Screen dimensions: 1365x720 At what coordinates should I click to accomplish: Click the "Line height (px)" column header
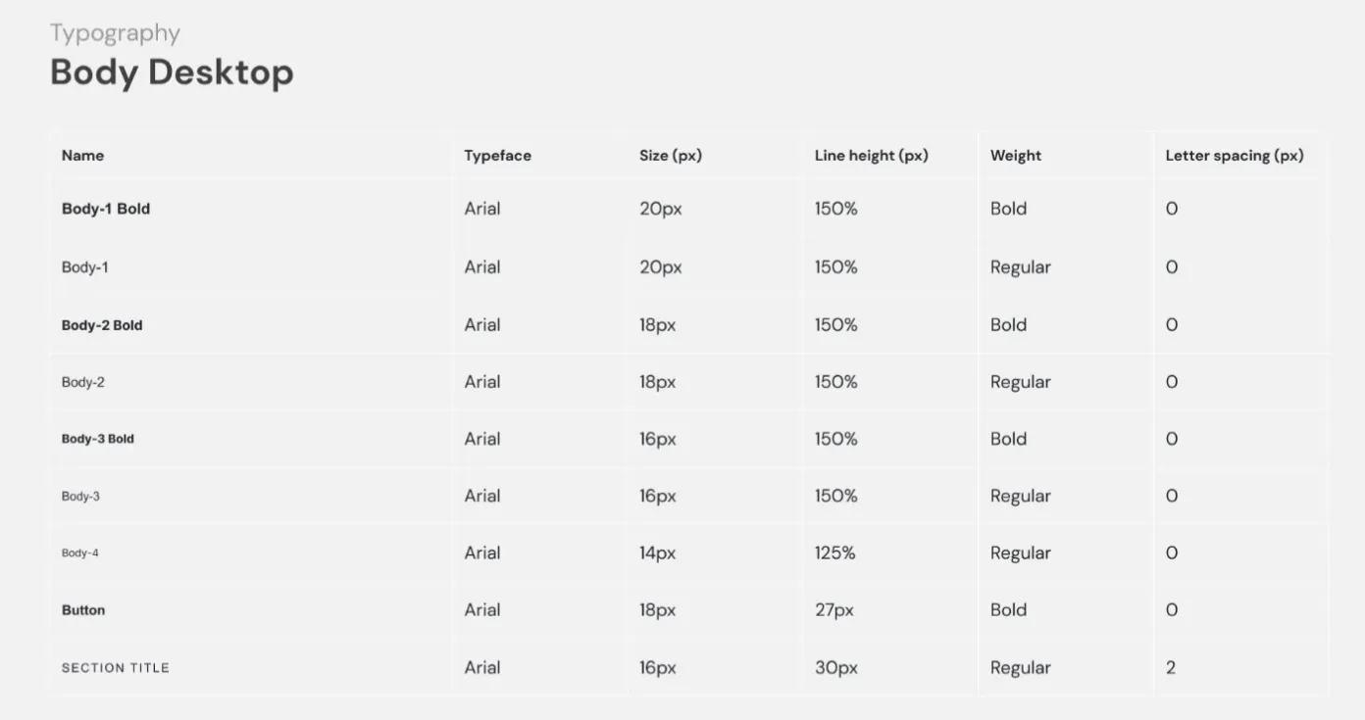tap(871, 156)
